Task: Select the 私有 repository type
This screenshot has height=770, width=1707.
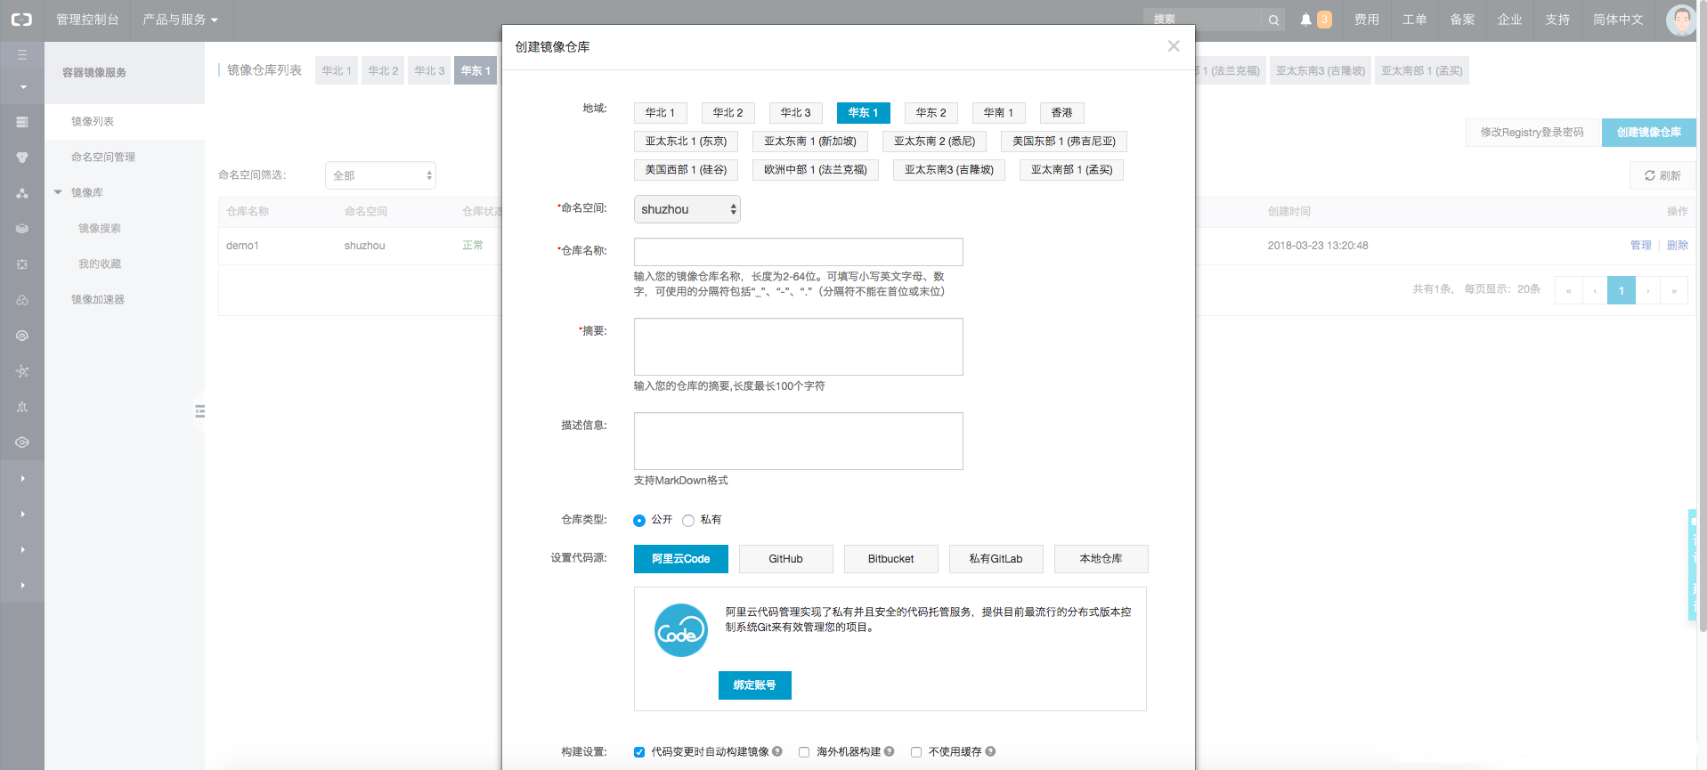Action: pos(688,521)
